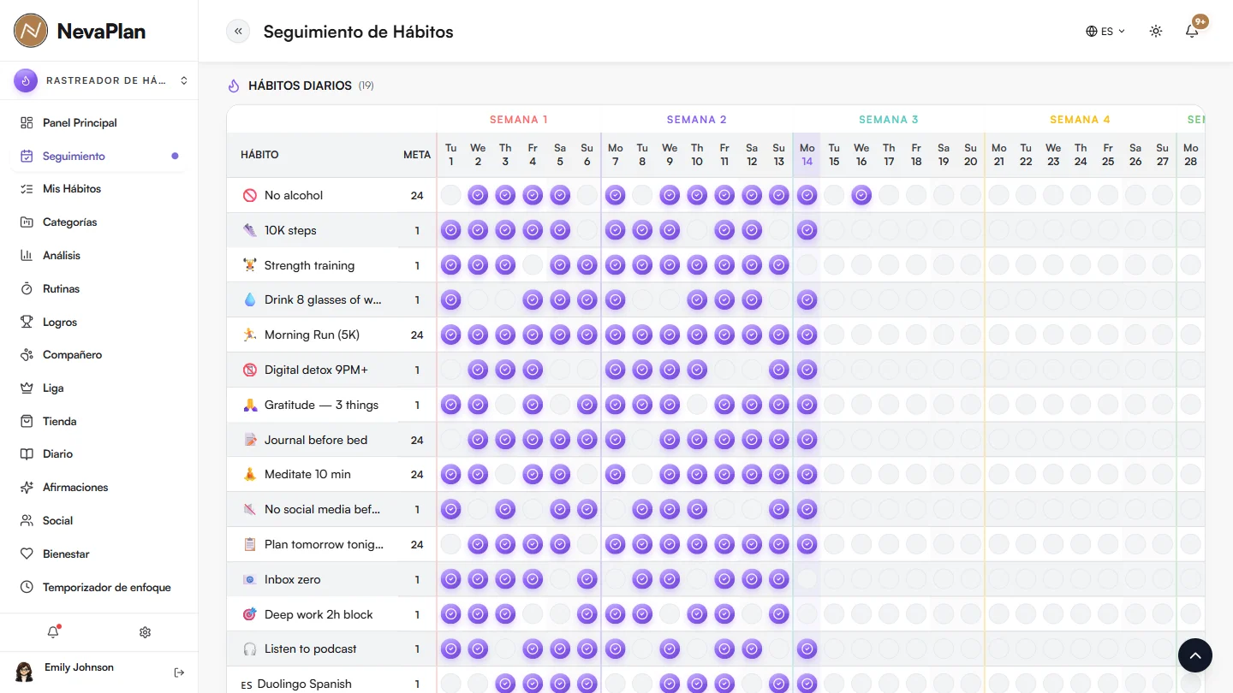Click the Plan tomorrow tonight clipboard icon

tap(250, 544)
